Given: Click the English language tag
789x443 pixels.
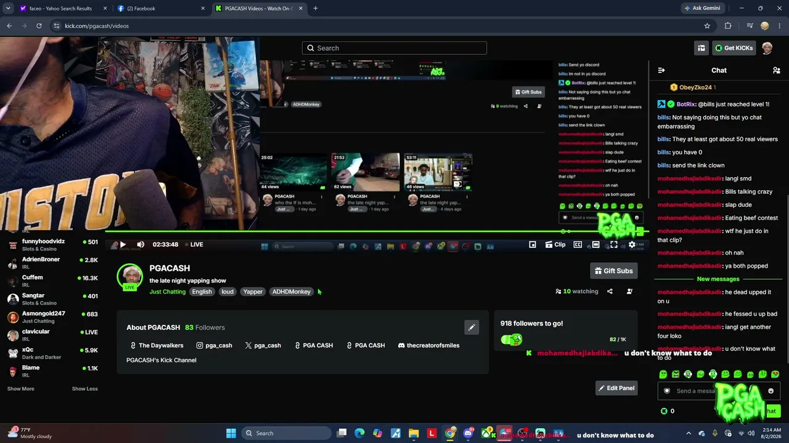Looking at the screenshot, I should click(x=202, y=292).
